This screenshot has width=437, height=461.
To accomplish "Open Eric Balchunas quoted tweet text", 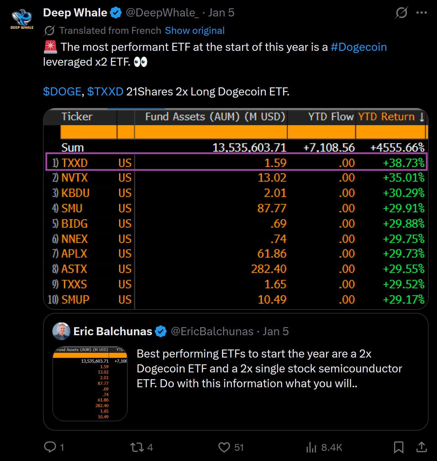I will click(269, 369).
